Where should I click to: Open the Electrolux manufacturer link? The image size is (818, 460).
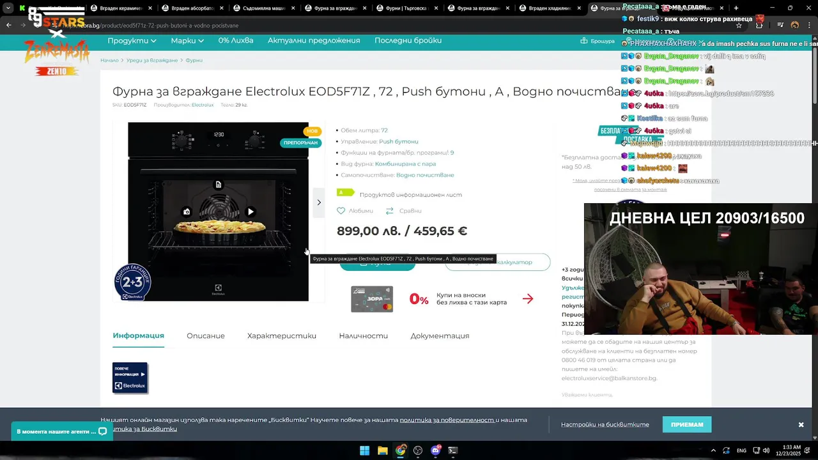click(203, 105)
